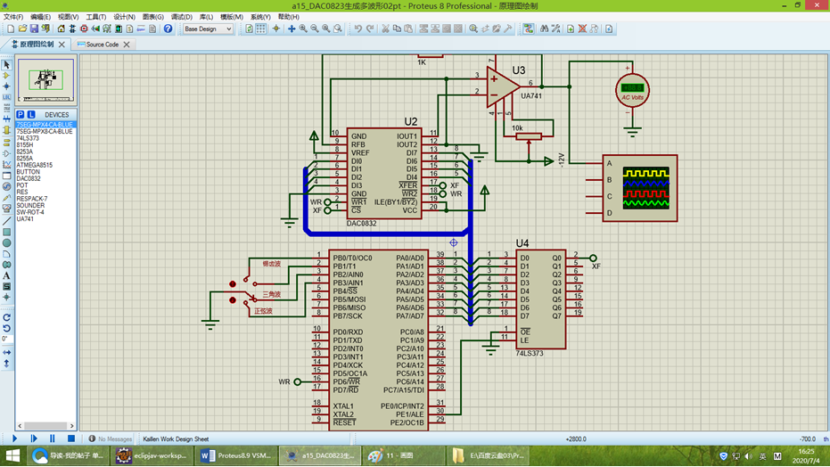Viewport: 830px width, 467px height.
Task: Create a new project with New icon
Action: (x=11, y=29)
